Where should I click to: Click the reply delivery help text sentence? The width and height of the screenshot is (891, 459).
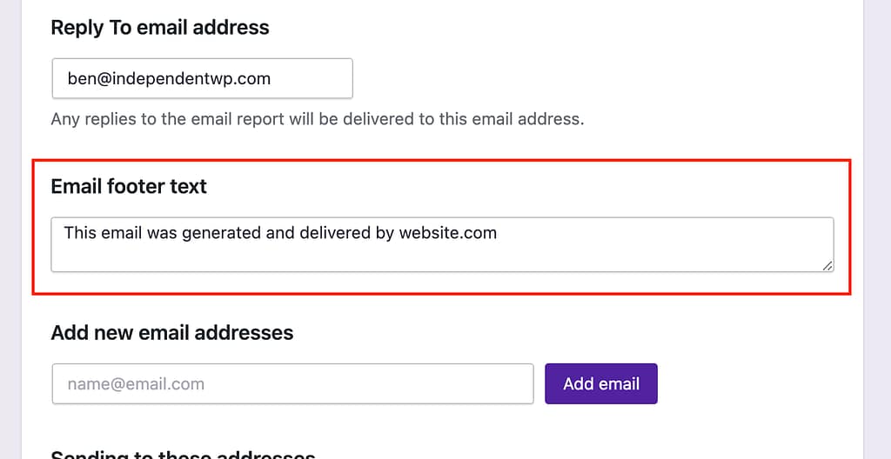tap(318, 118)
